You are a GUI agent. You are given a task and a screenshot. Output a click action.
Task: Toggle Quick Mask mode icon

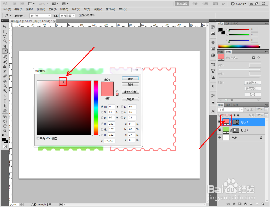click(x=5, y=146)
